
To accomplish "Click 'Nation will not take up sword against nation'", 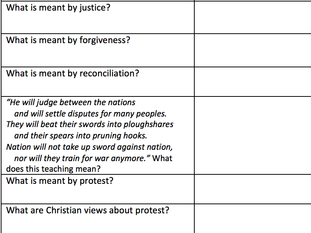I will (x=89, y=147).
